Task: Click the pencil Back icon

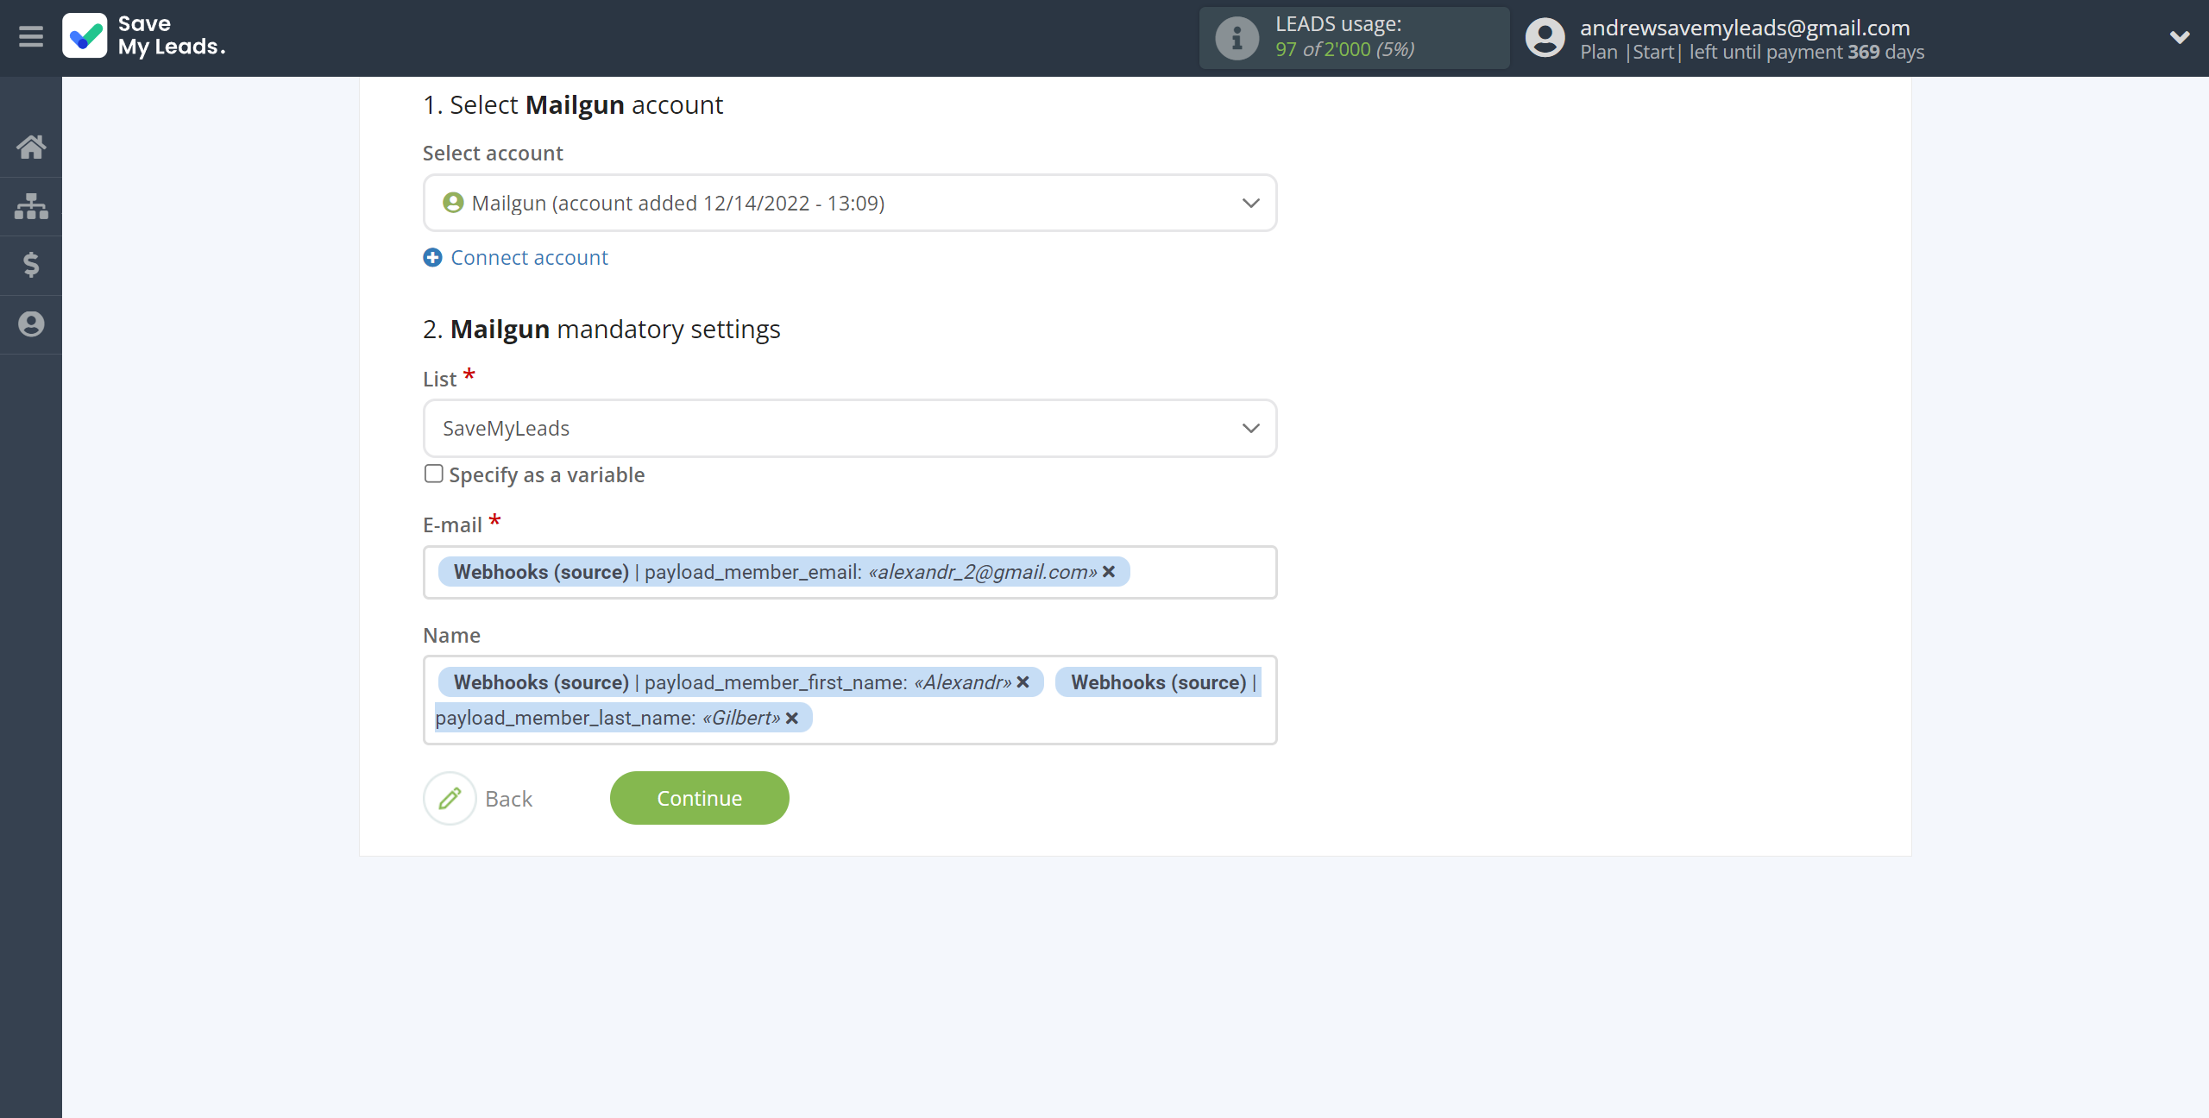Action: tap(450, 799)
